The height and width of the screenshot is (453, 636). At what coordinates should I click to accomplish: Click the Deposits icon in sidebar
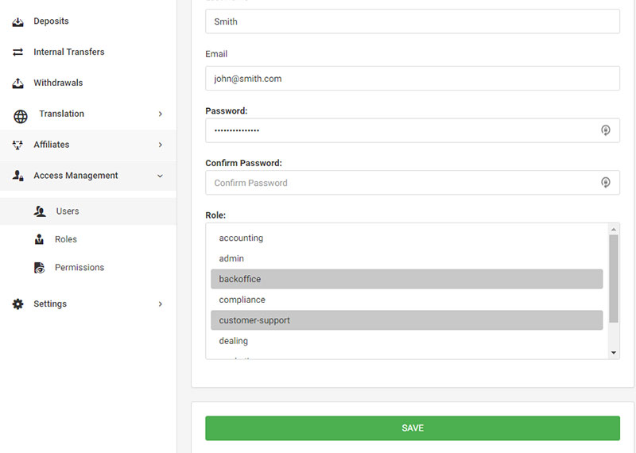(x=18, y=21)
